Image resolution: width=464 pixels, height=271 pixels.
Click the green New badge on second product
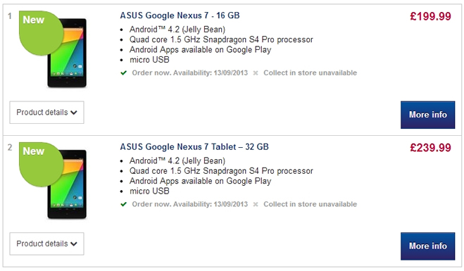(41, 164)
